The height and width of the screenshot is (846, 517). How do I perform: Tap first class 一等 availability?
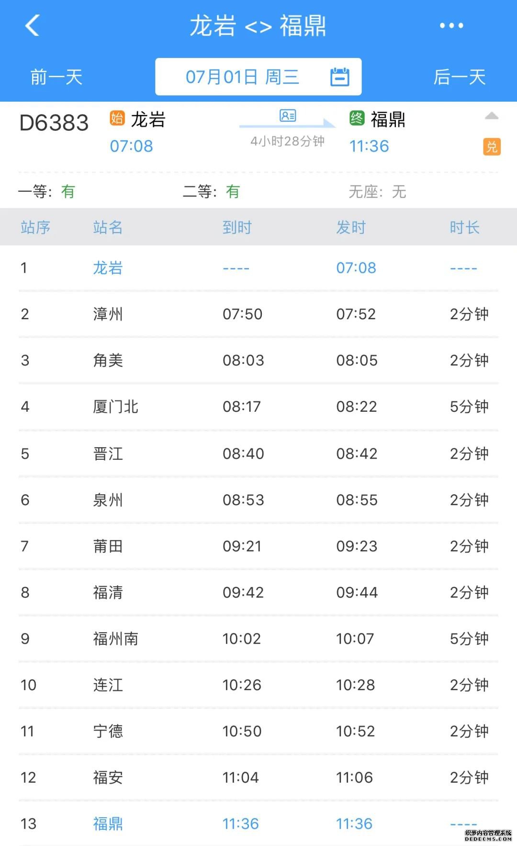[x=46, y=192]
